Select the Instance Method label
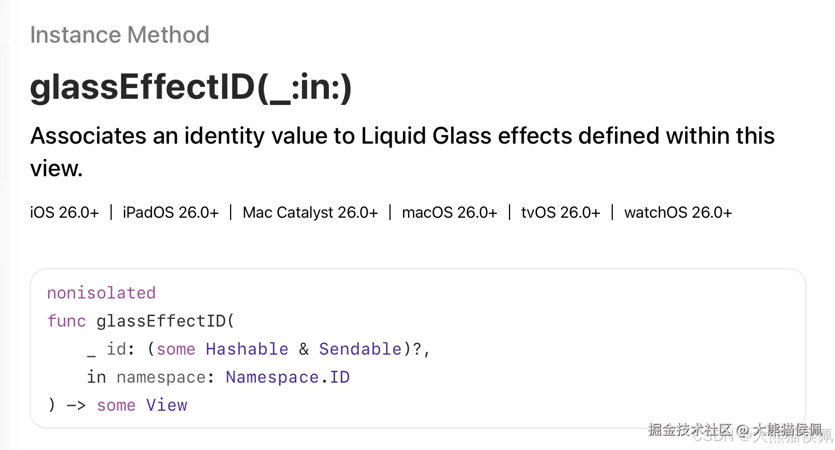 click(120, 35)
